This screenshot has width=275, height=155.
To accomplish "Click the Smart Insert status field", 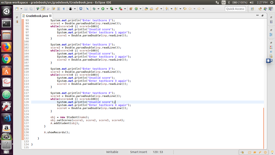I will tap(139, 152).
